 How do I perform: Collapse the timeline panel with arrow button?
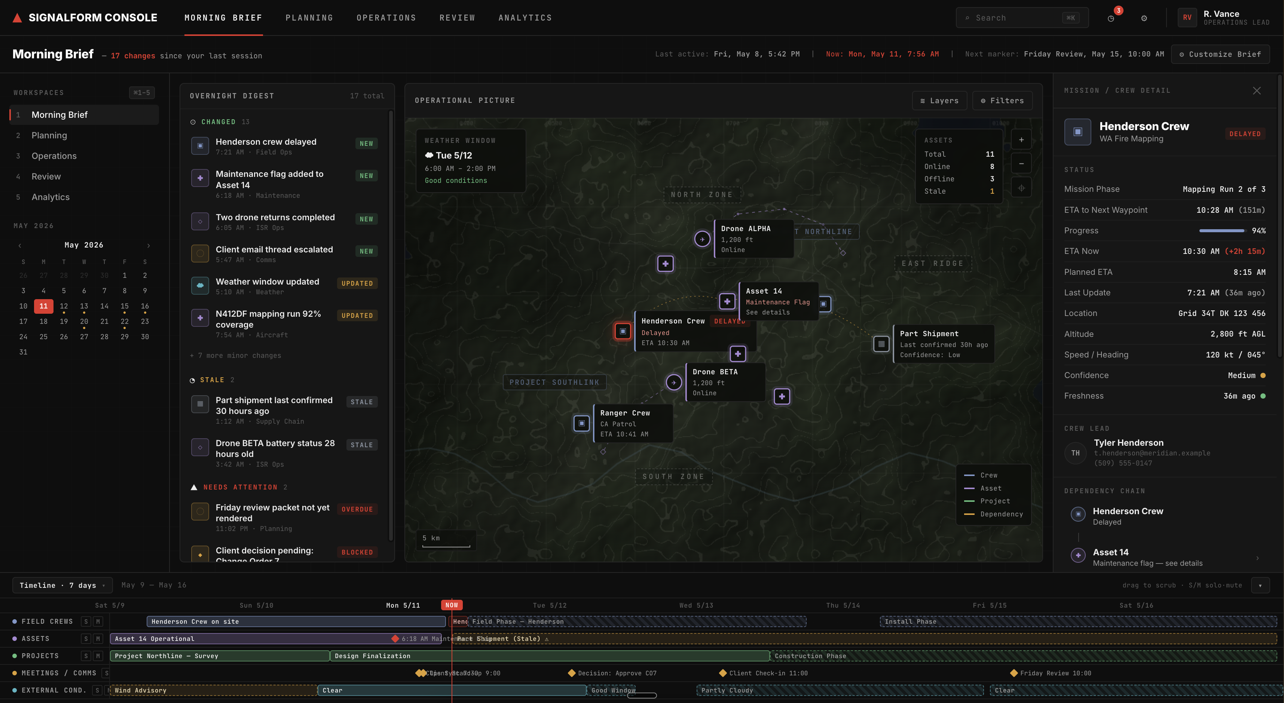coord(1260,586)
